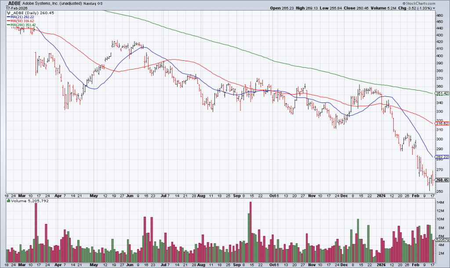Click the tallest September volume bar

pyautogui.click(x=250, y=232)
